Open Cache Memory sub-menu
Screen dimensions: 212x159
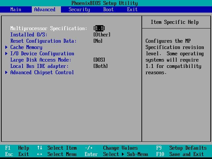26,47
